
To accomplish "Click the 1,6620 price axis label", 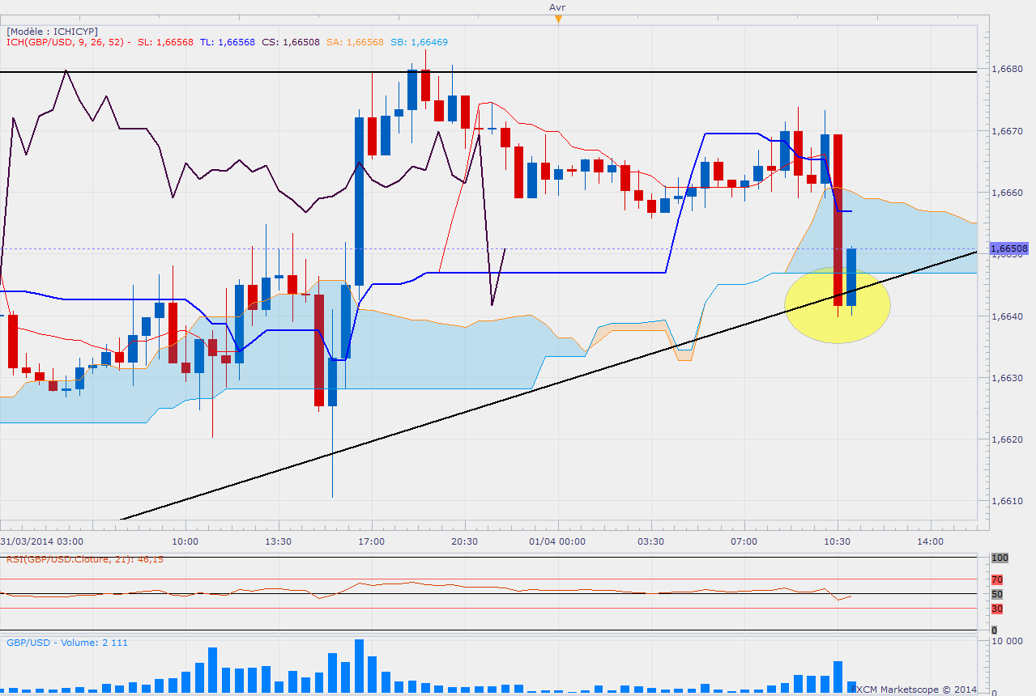I will tap(1006, 439).
